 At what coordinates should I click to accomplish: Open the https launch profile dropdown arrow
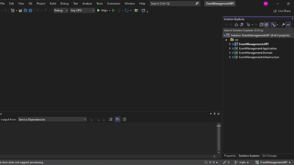click(x=109, y=11)
